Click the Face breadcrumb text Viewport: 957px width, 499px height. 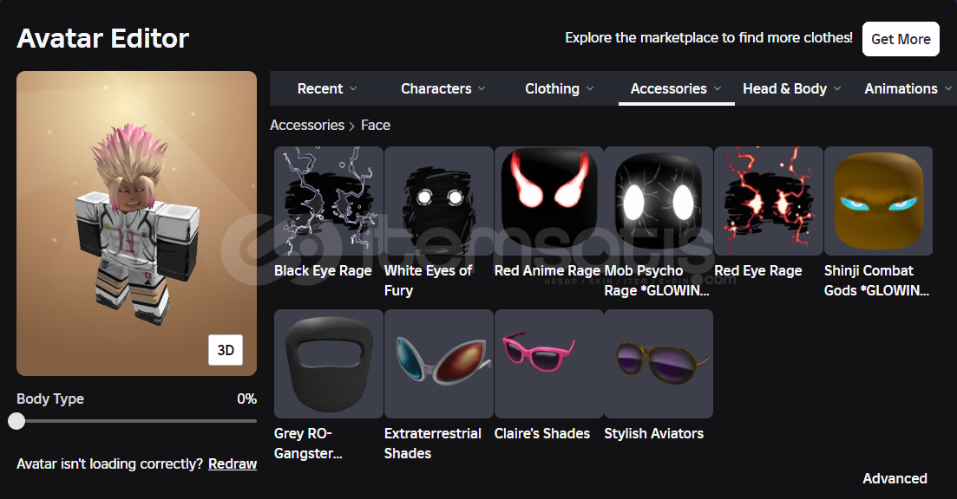click(376, 125)
